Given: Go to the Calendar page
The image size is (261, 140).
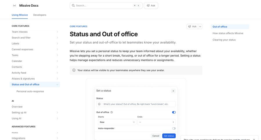Looking at the screenshot, I should 17,61.
